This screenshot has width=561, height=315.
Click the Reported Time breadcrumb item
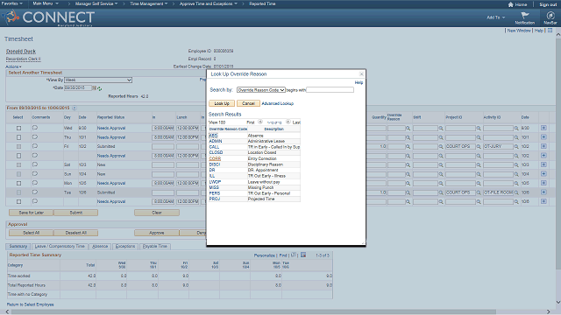click(x=262, y=3)
